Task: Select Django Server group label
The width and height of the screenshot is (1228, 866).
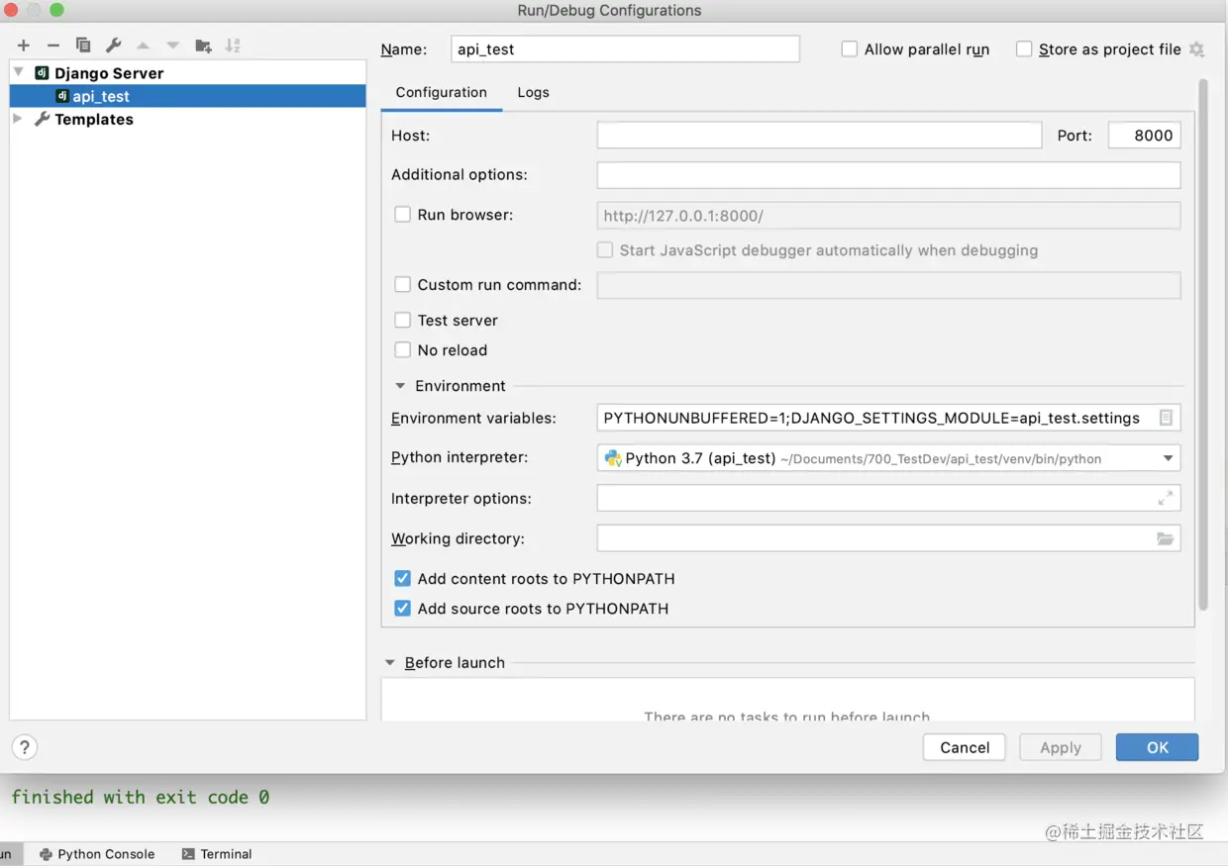Action: (x=109, y=73)
